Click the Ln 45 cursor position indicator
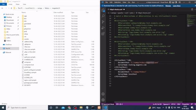Screen dimensions: 196x110 point(157,104)
